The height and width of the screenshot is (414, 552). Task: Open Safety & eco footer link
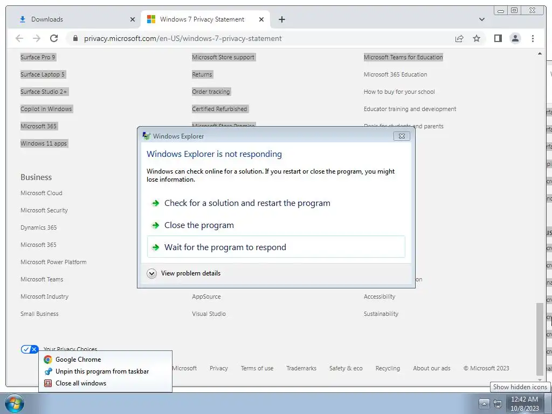point(346,368)
